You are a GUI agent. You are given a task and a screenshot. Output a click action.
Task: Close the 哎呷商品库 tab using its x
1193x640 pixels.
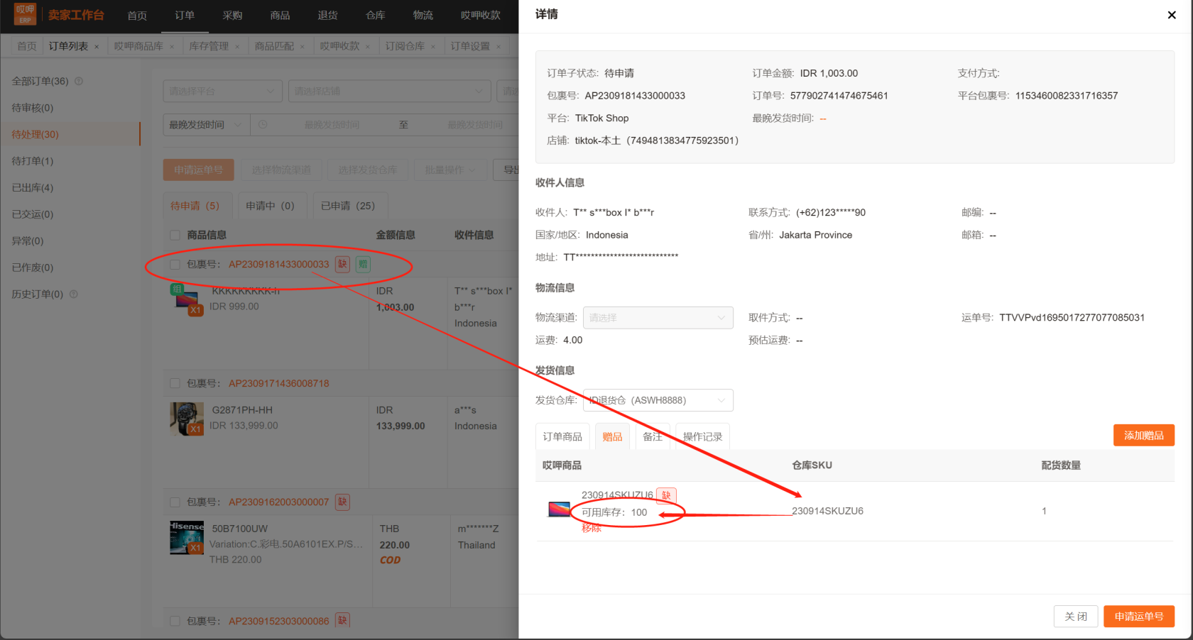pos(172,47)
